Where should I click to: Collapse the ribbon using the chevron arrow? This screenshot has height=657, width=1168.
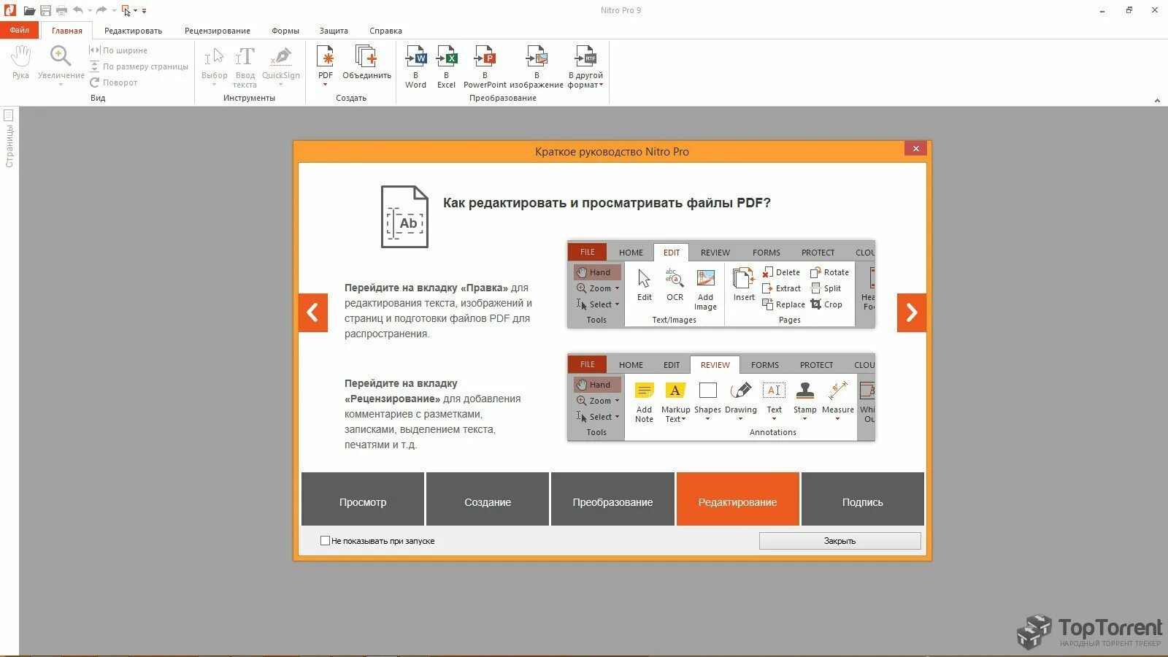(1157, 100)
